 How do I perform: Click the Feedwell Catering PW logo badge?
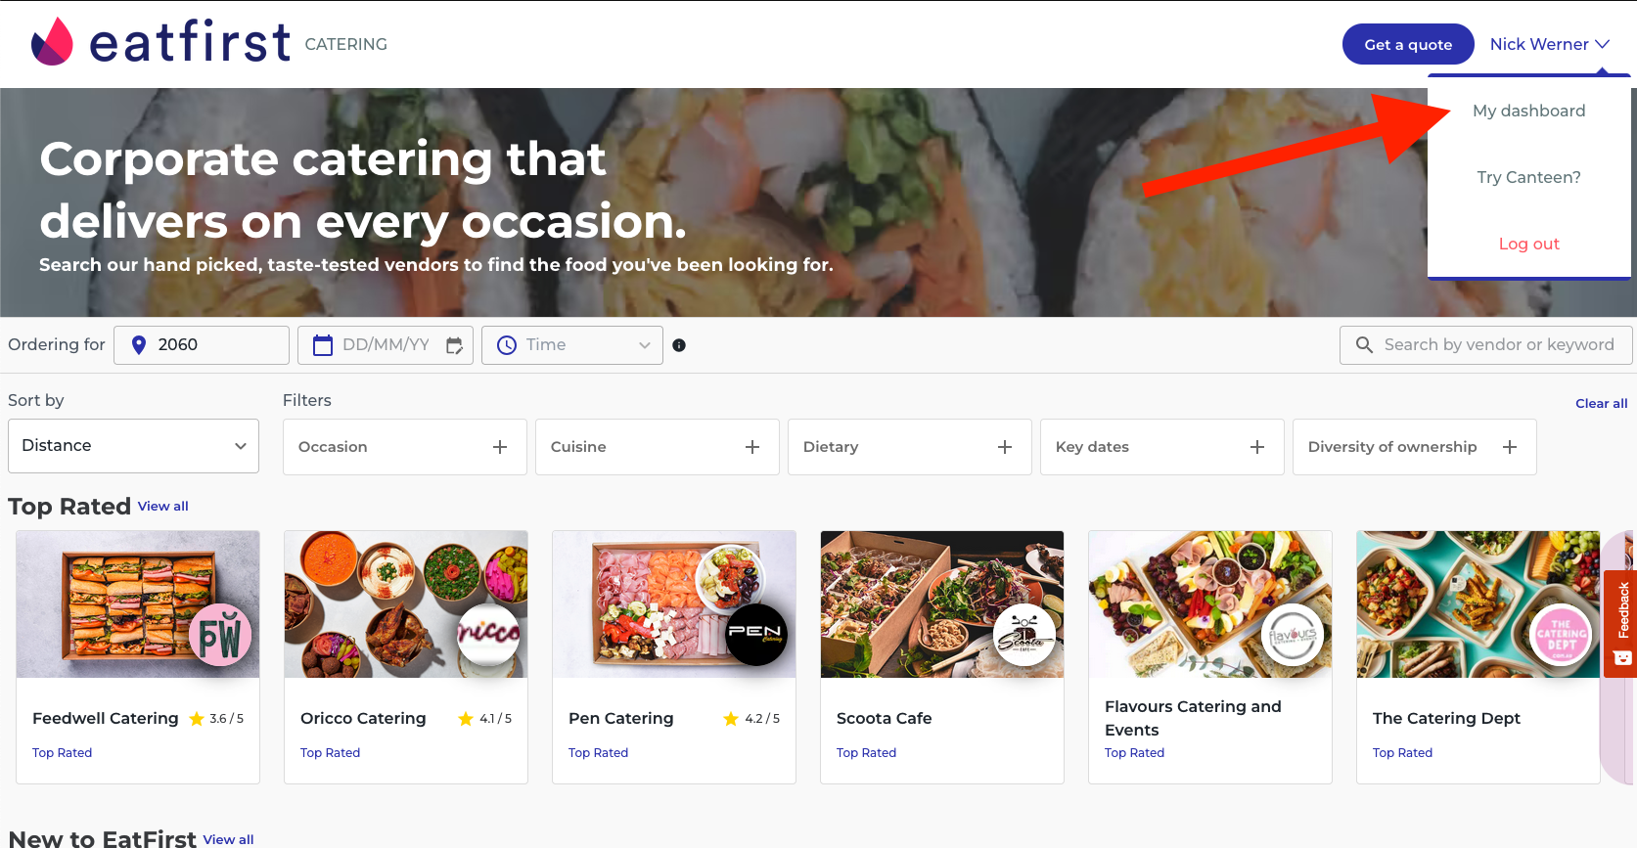[x=220, y=636]
